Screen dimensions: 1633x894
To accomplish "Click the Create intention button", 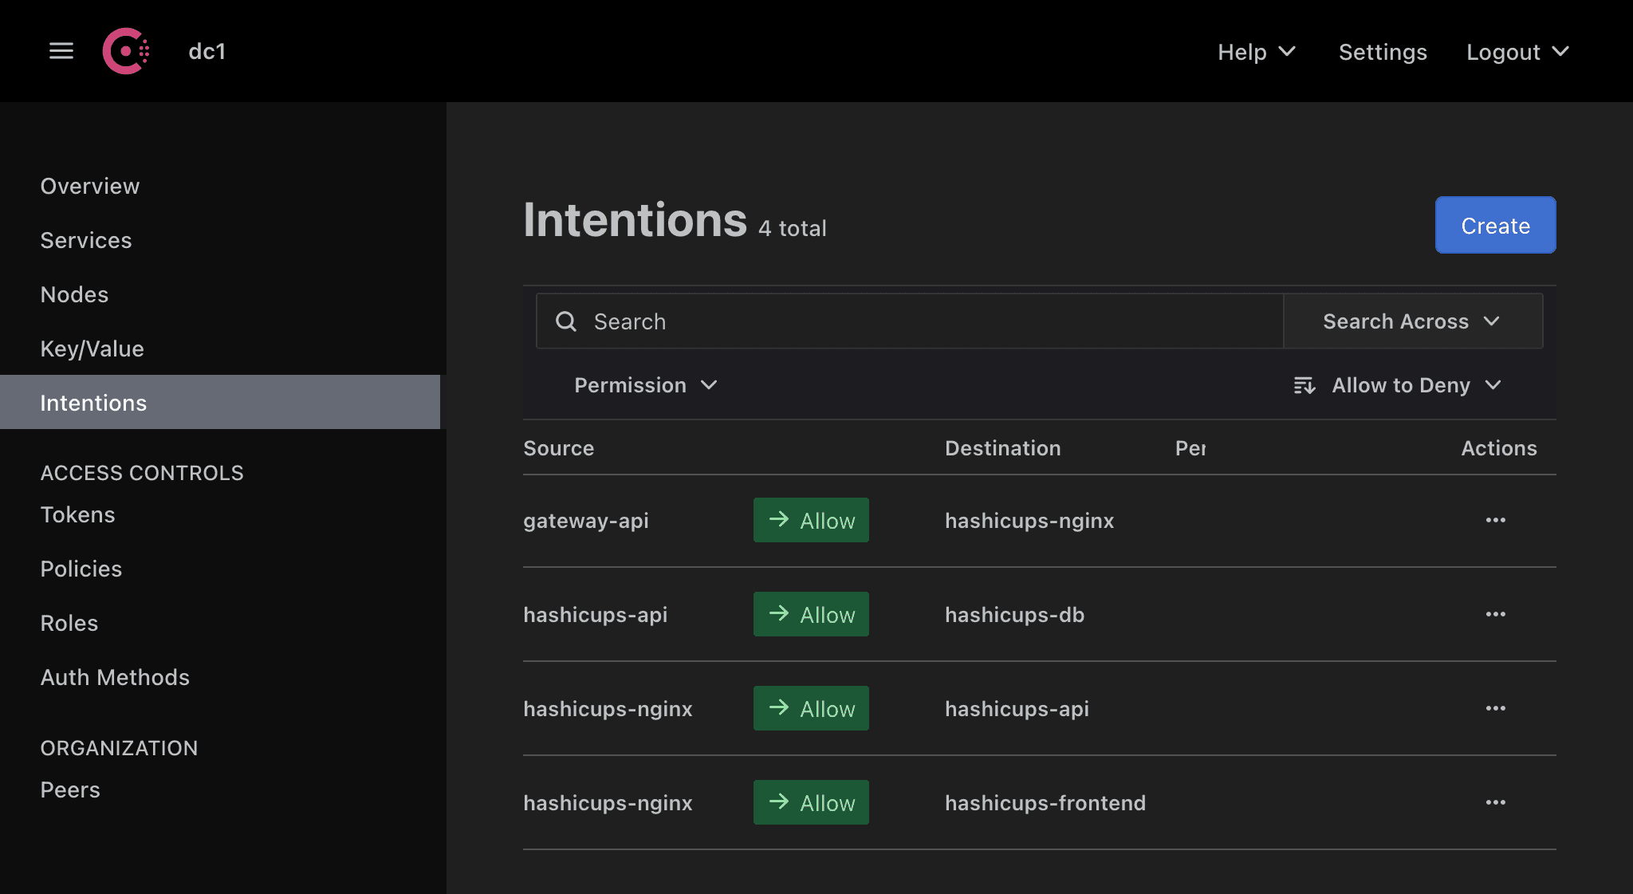I will [x=1495, y=225].
